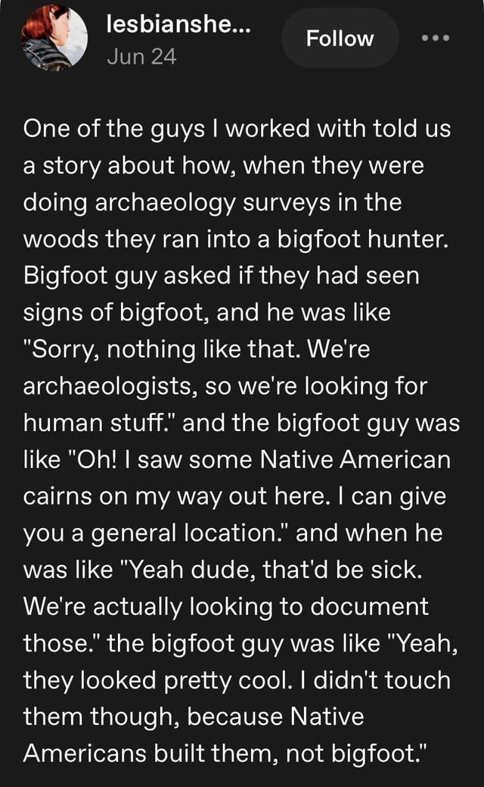Click the line 'they looked pretty cool. I didn't touch'
The image size is (484, 787).
click(237, 681)
